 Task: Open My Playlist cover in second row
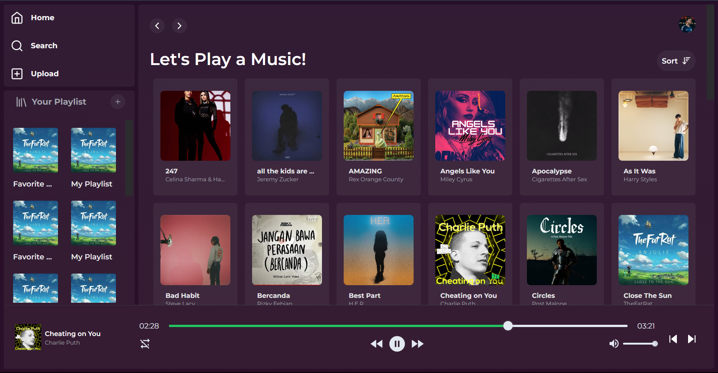pyautogui.click(x=93, y=223)
